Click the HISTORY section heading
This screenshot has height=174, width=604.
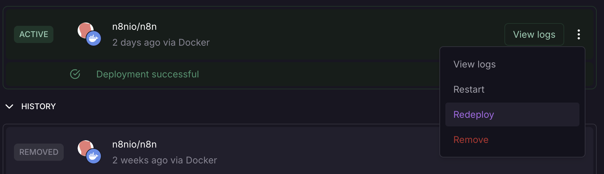pos(38,107)
